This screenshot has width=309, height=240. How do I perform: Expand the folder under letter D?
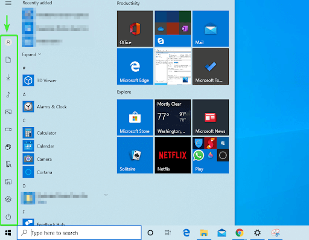click(106, 195)
